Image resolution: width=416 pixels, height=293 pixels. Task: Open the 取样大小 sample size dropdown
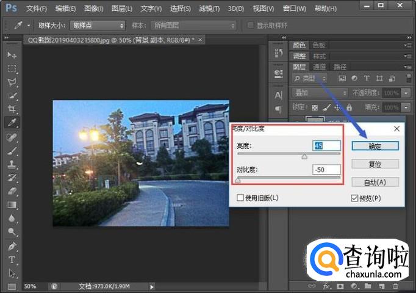[97, 26]
